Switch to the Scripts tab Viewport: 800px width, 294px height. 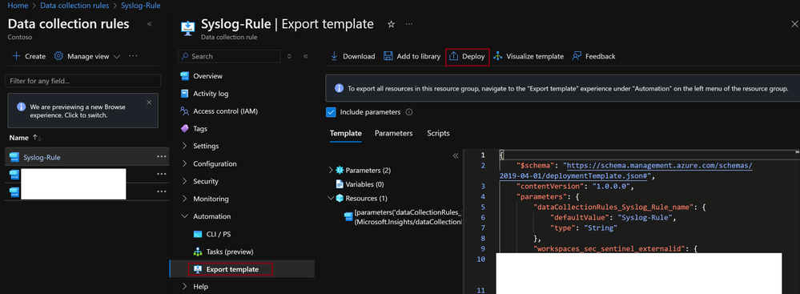point(438,133)
